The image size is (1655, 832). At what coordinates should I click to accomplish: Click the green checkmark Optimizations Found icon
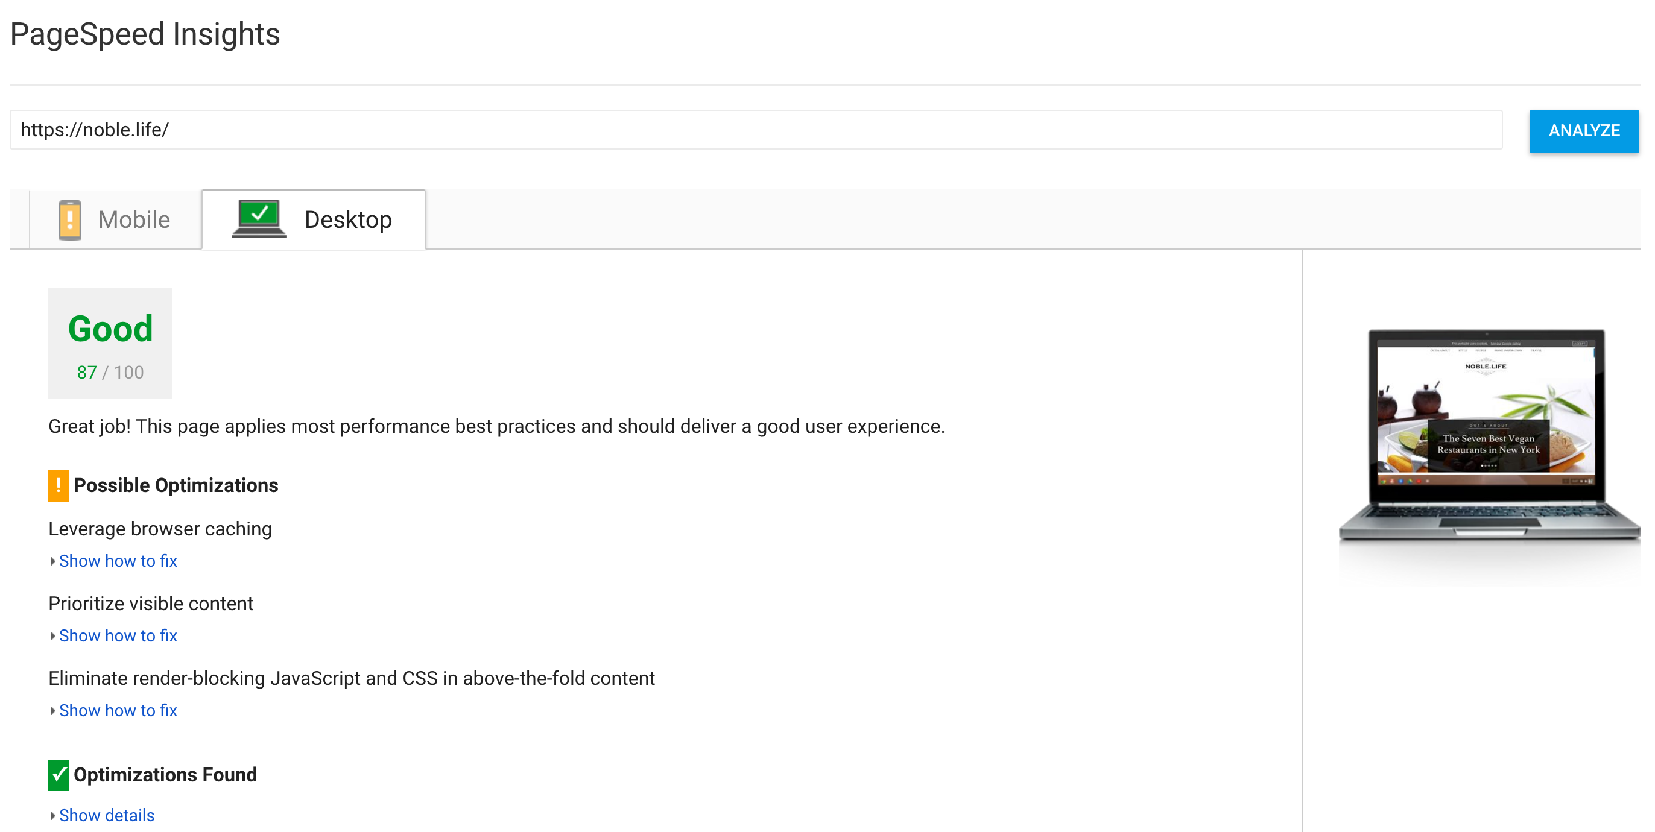59,775
